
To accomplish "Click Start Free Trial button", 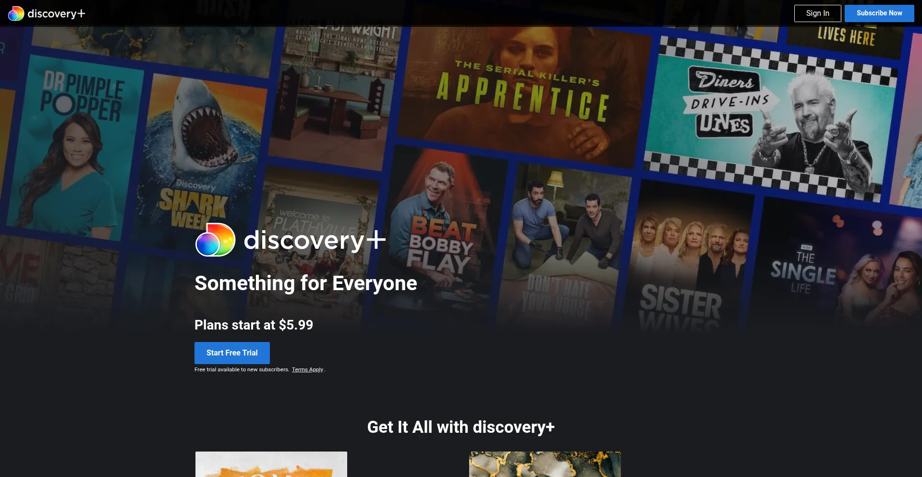I will click(232, 353).
